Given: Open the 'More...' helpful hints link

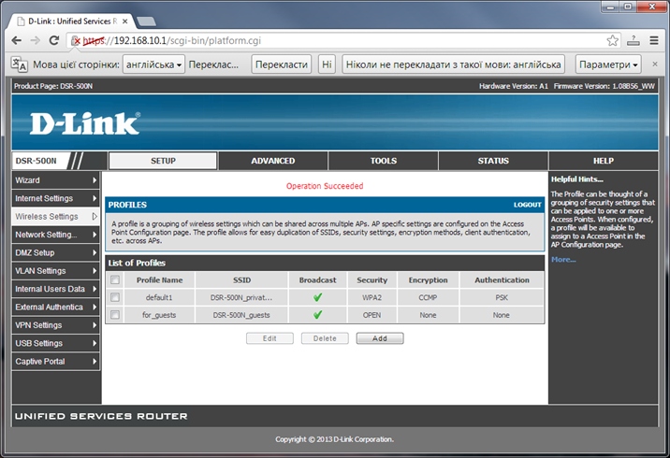Looking at the screenshot, I should (x=563, y=259).
